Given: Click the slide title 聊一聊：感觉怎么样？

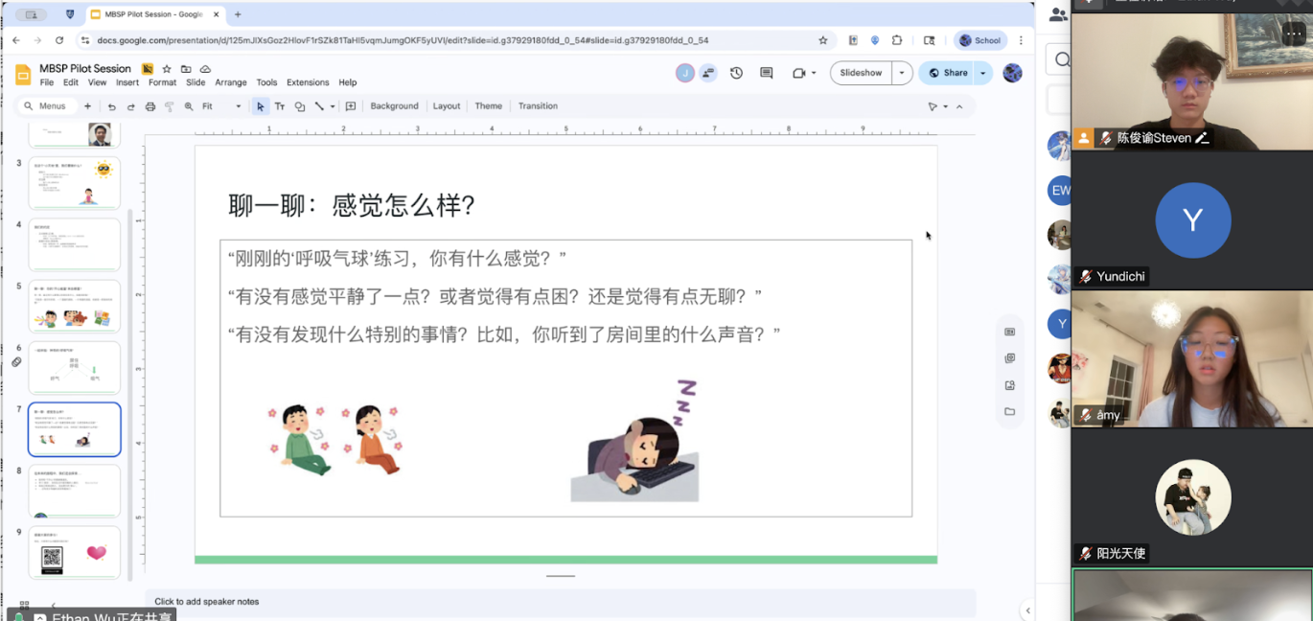Looking at the screenshot, I should pos(352,205).
